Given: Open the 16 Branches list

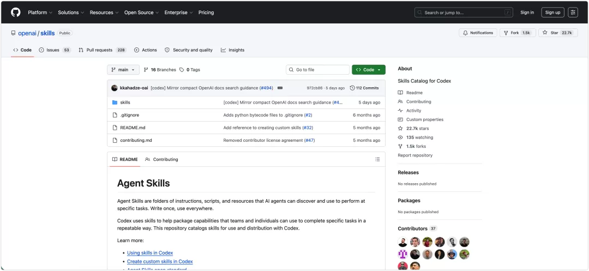Looking at the screenshot, I should tap(160, 70).
